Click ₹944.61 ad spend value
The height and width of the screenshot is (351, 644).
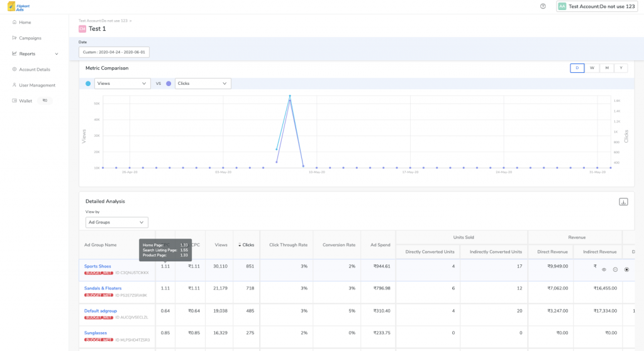pyautogui.click(x=382, y=266)
